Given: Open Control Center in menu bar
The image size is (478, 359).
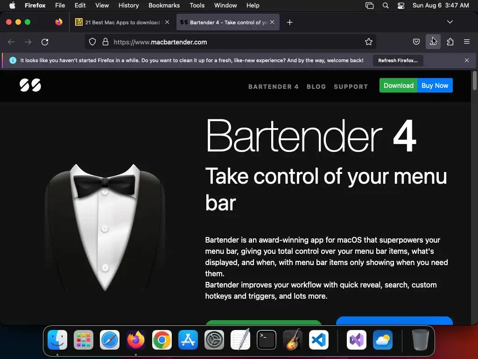Looking at the screenshot, I should 401,6.
